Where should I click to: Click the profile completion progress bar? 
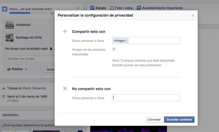pyautogui.click(x=29, y=13)
